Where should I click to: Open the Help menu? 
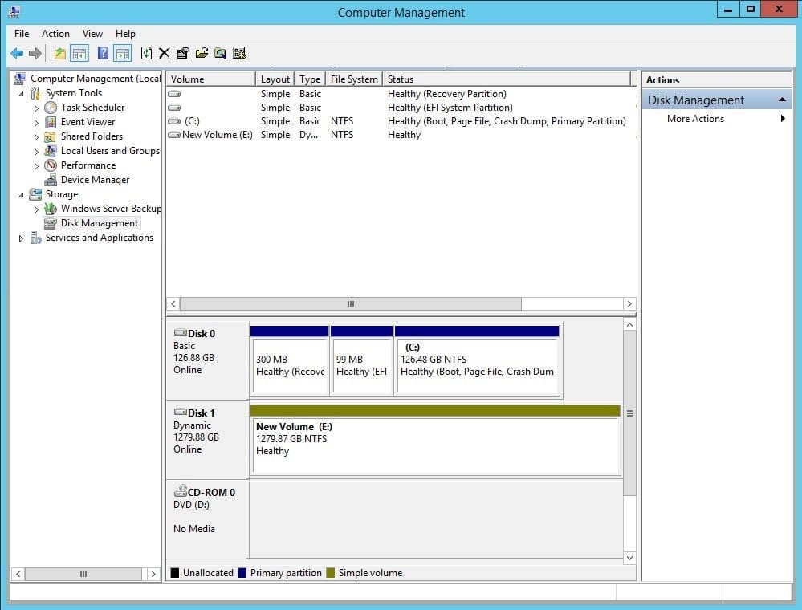click(x=125, y=34)
